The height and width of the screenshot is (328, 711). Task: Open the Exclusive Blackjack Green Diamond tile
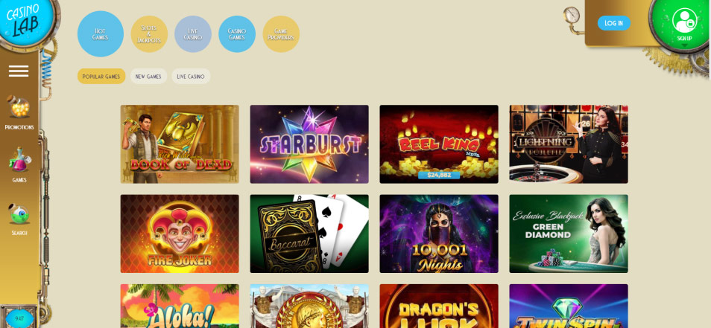[x=569, y=234]
